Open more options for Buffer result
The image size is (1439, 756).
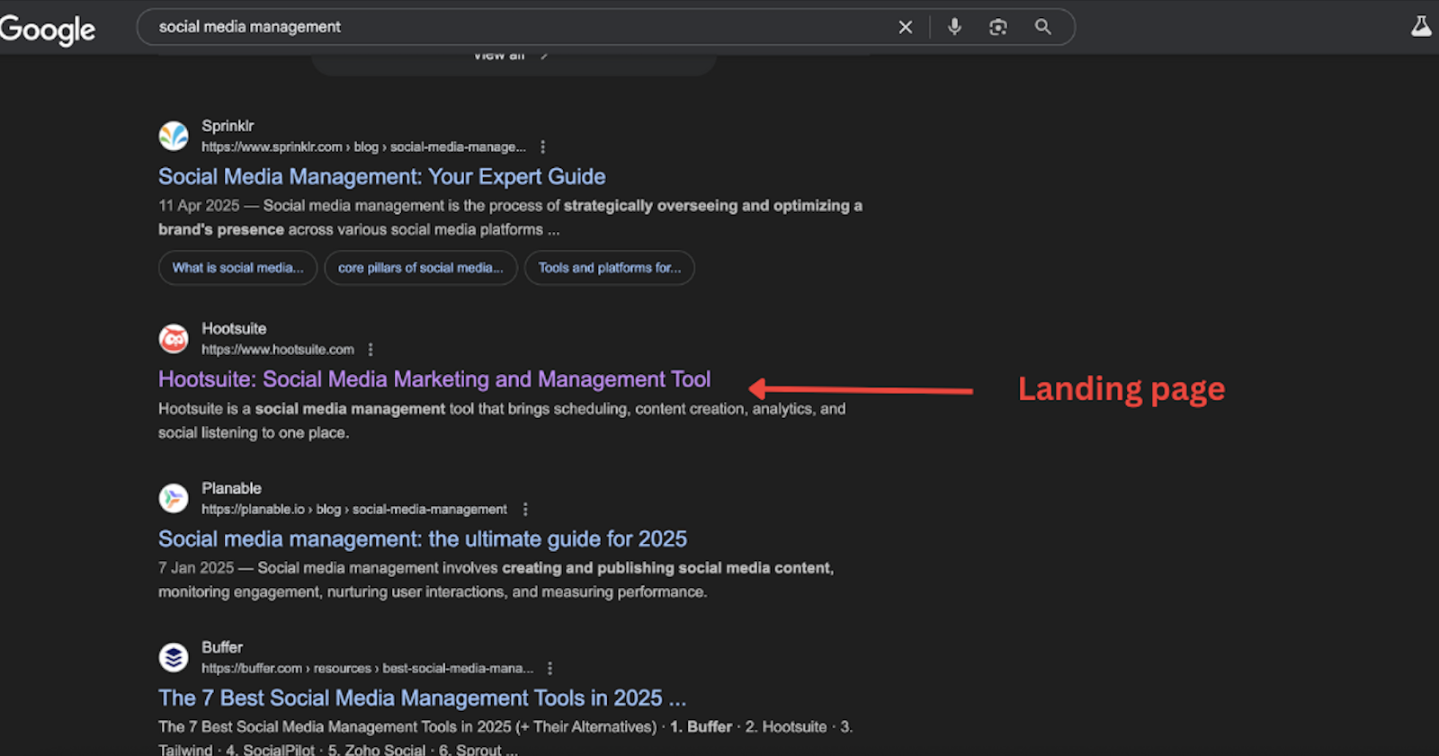pyautogui.click(x=550, y=668)
